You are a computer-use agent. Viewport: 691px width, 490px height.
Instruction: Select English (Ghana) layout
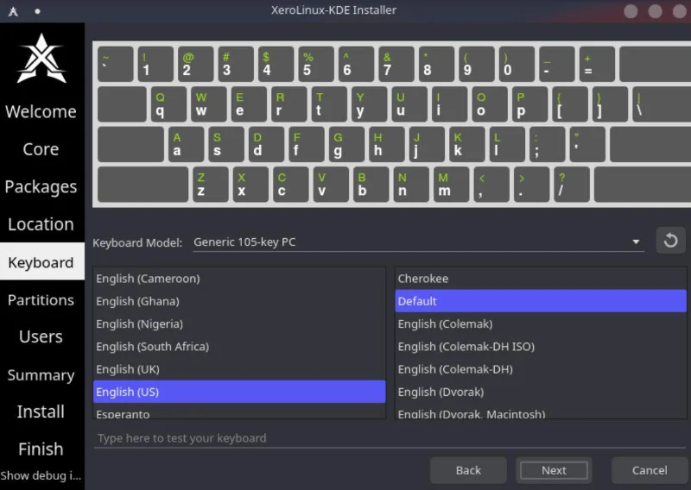point(239,301)
